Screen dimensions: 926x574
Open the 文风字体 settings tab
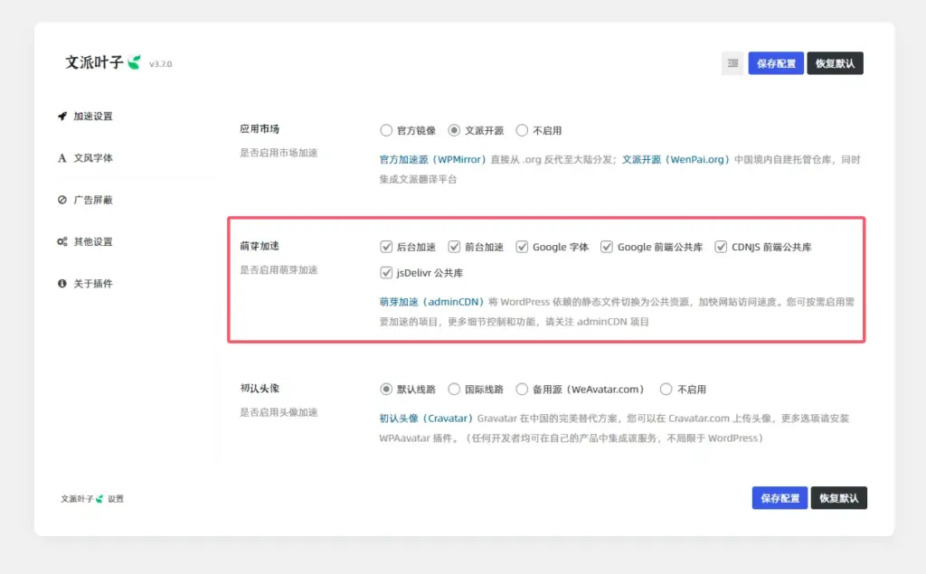coord(93,158)
